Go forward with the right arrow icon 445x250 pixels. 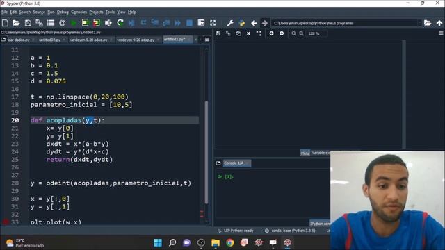(264, 23)
